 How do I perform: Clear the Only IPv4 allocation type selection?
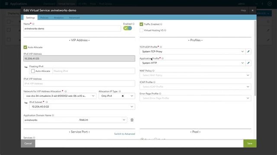122,96
